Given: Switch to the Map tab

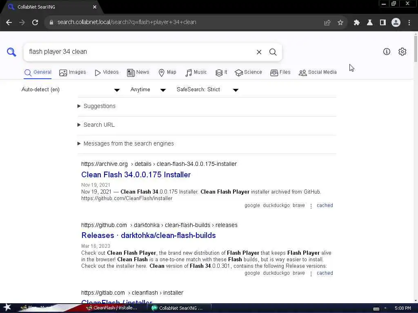Looking at the screenshot, I should coord(167,72).
